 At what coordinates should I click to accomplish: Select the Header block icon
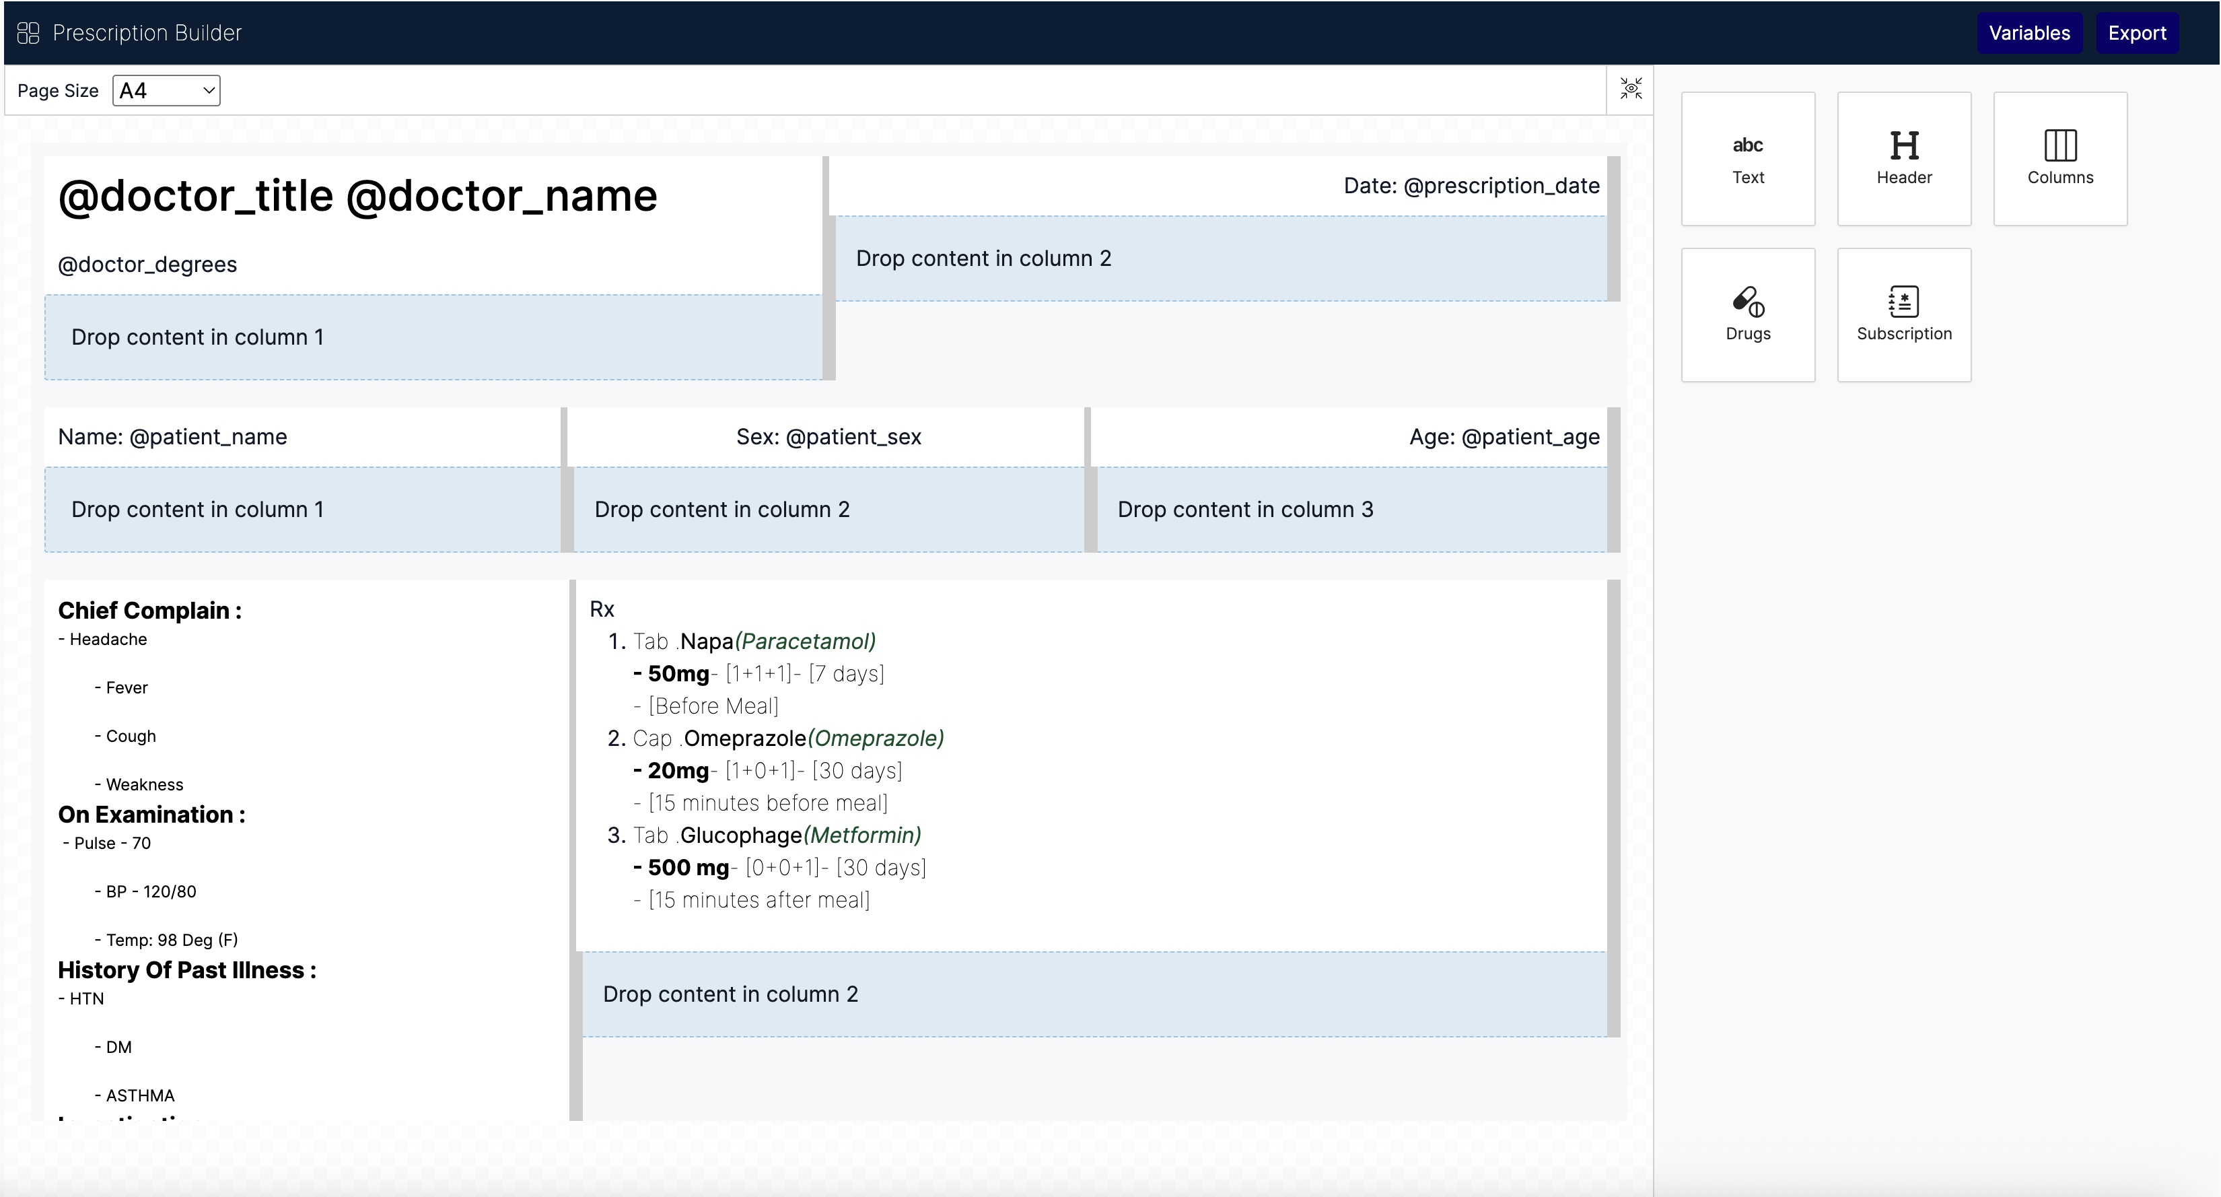pos(1904,159)
